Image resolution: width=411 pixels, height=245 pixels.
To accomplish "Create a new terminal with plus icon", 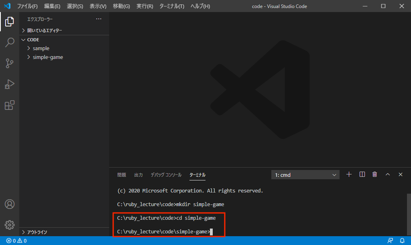I will [x=349, y=174].
